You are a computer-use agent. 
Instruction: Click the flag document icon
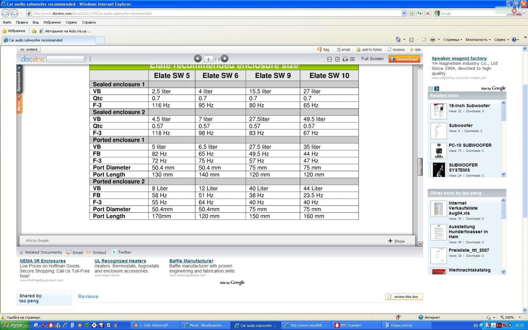tap(319, 49)
